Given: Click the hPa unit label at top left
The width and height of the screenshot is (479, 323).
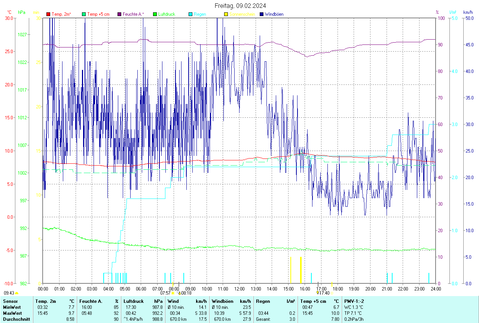Looking at the screenshot, I should [22, 12].
